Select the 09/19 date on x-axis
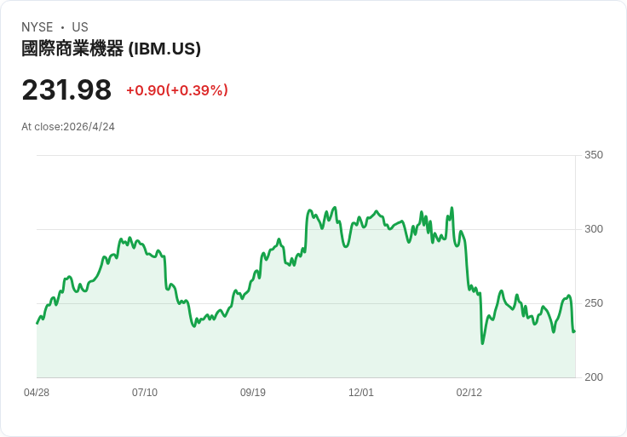Image resolution: width=627 pixels, height=437 pixels. click(253, 393)
